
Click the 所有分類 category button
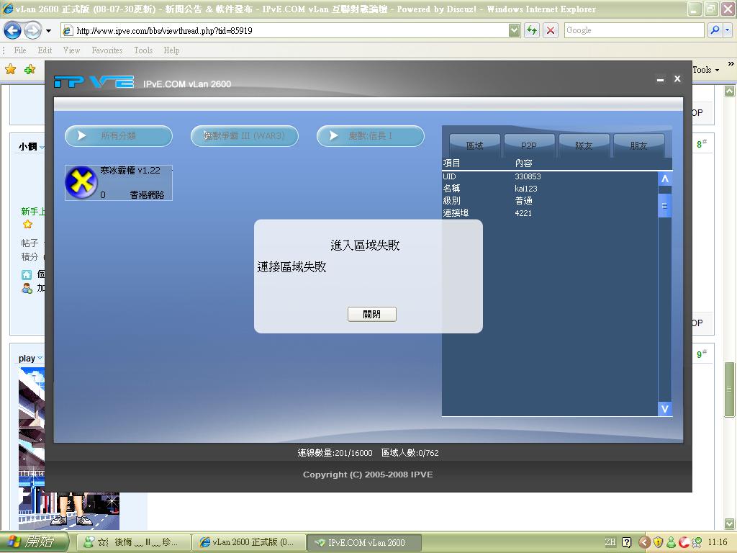[119, 136]
